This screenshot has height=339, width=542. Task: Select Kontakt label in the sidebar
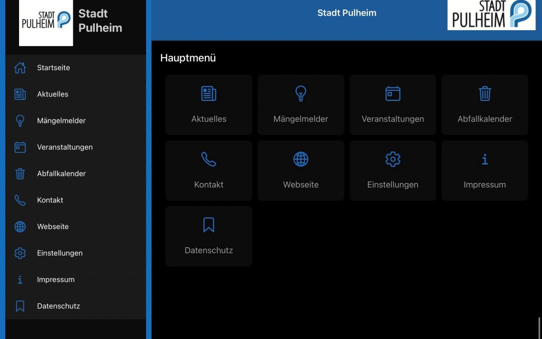[x=50, y=200]
